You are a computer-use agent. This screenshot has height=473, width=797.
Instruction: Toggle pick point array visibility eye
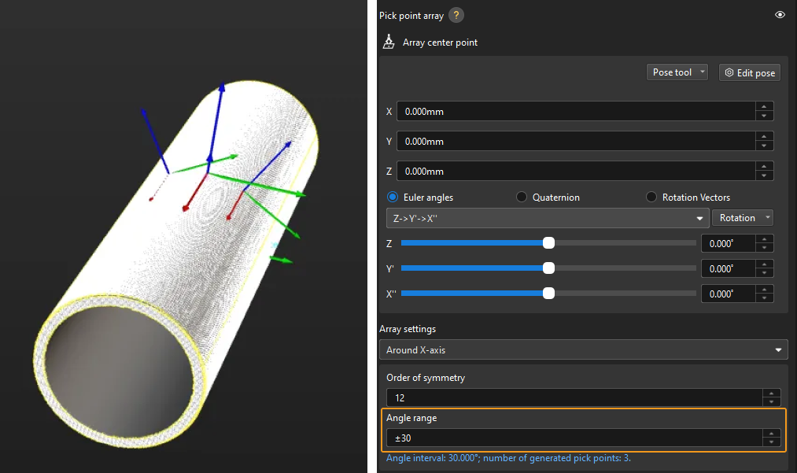pos(780,15)
